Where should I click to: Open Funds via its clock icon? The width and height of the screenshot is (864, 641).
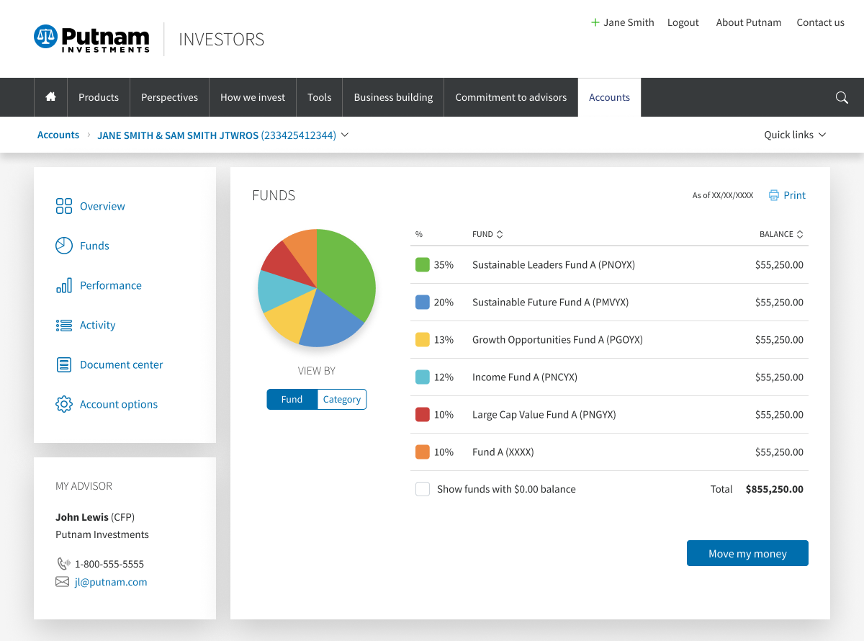point(63,246)
